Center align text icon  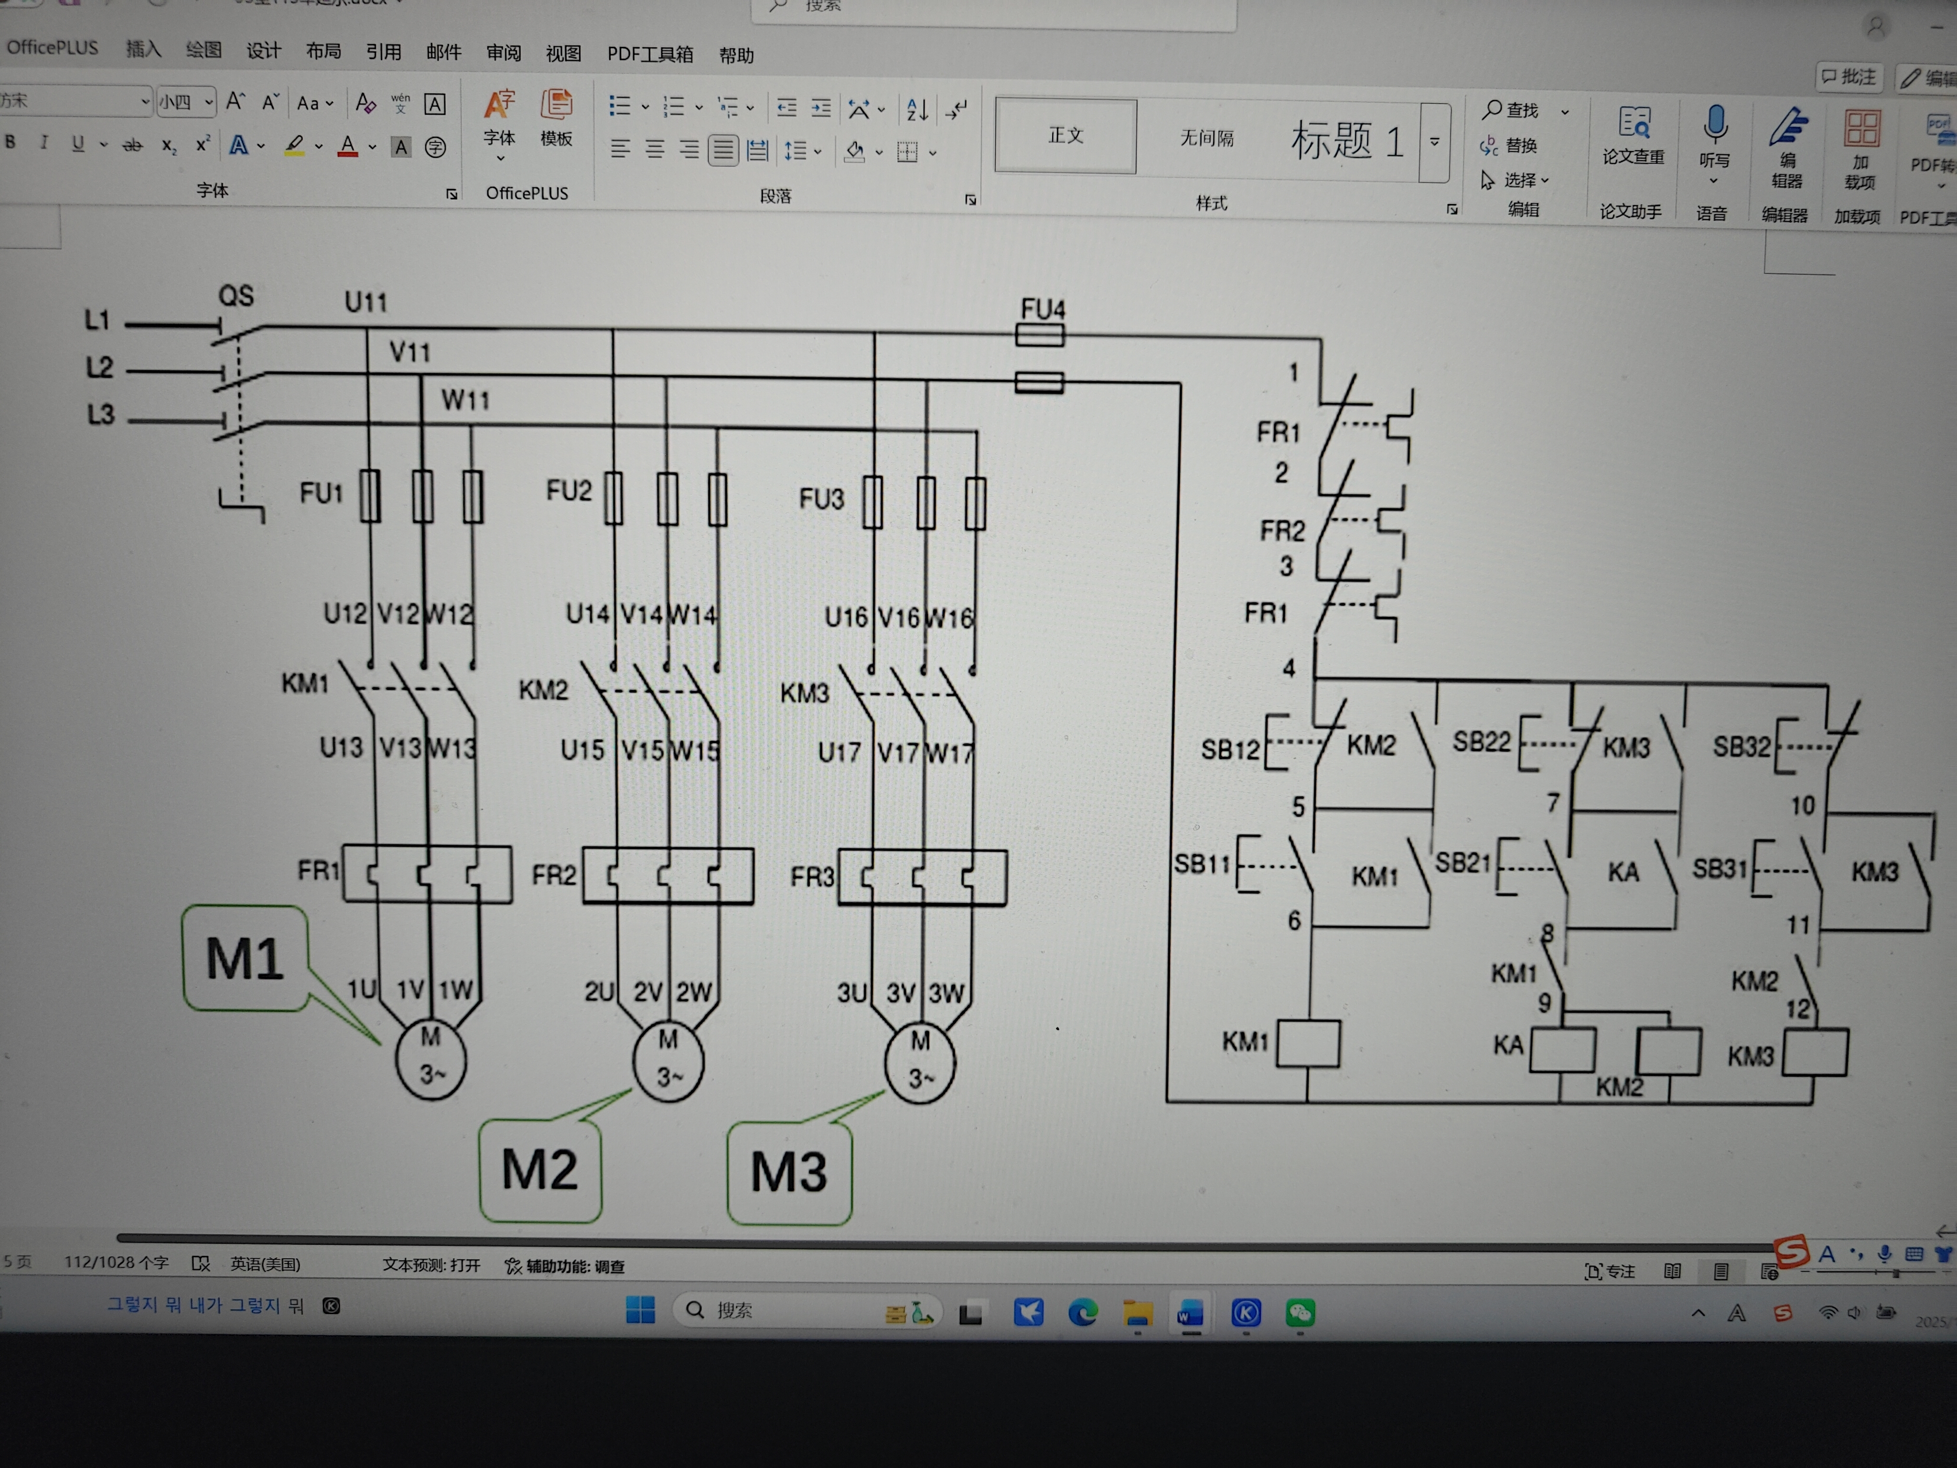(655, 150)
